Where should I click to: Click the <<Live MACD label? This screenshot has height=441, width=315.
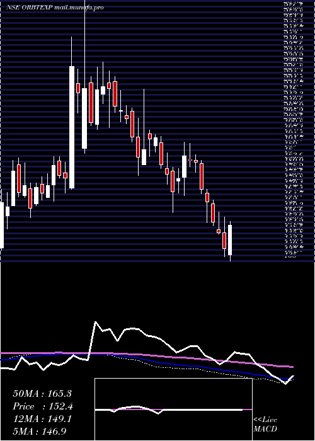265,425
